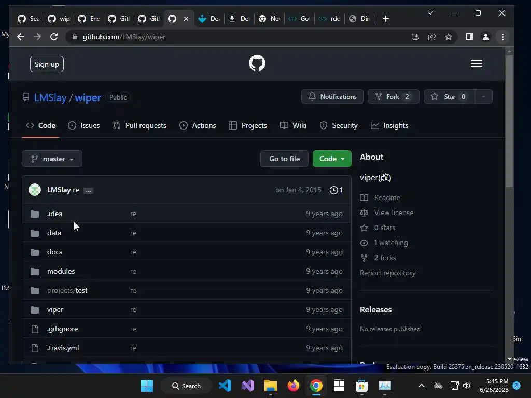
Task: Open the viper folder
Action: (x=55, y=310)
